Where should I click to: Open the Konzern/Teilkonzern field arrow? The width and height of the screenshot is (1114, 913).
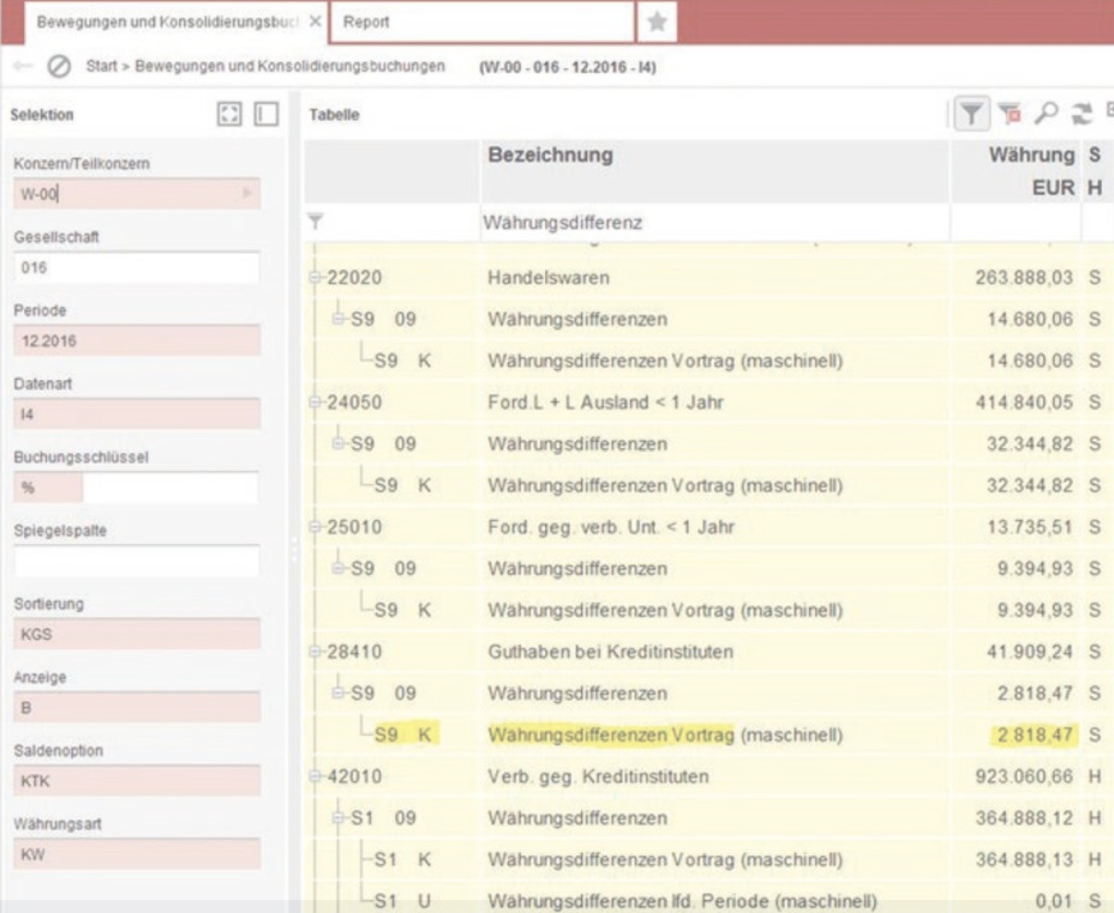click(246, 194)
